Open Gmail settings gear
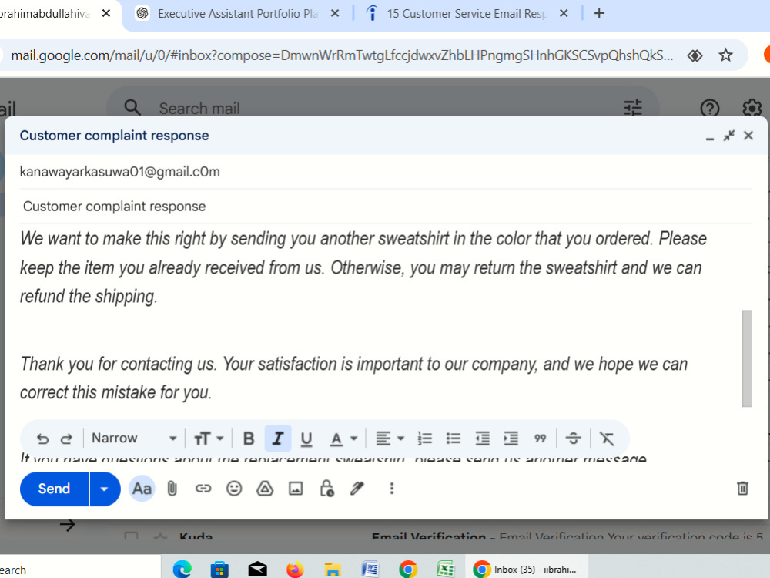The height and width of the screenshot is (578, 770). click(752, 108)
